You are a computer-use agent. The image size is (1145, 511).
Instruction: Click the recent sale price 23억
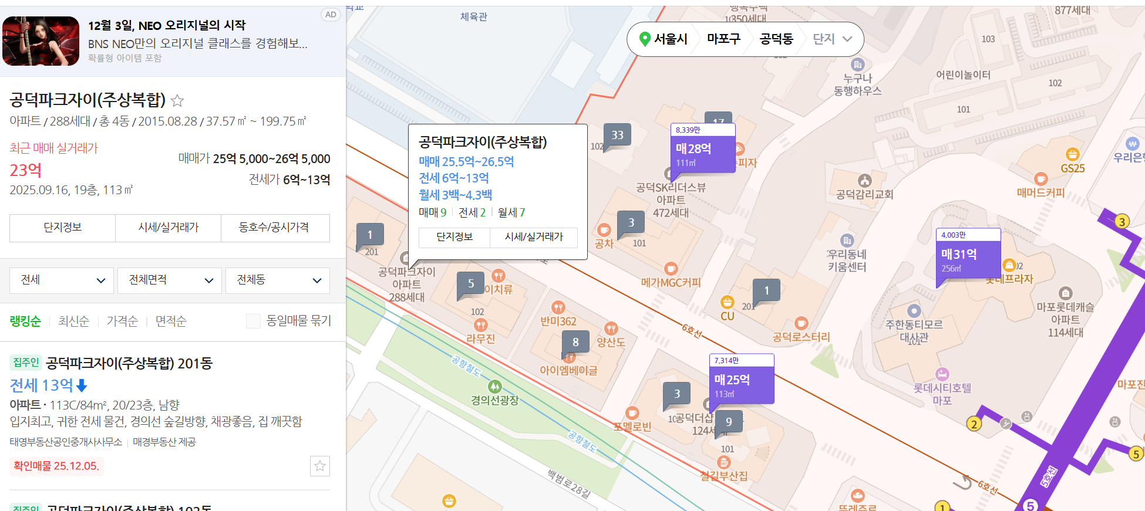(x=26, y=170)
